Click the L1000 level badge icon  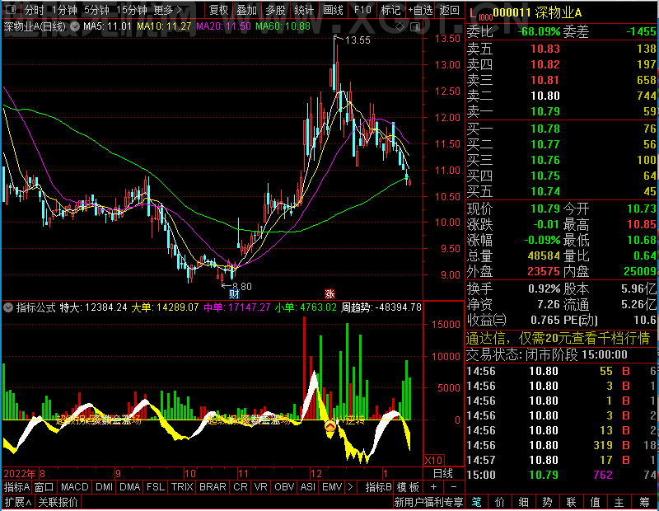[480, 14]
